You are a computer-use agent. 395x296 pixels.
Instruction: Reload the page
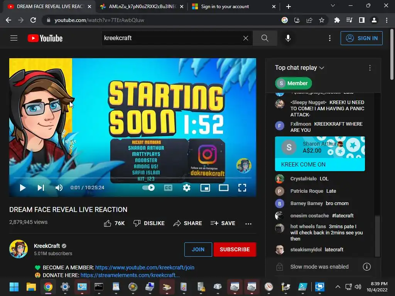33,20
